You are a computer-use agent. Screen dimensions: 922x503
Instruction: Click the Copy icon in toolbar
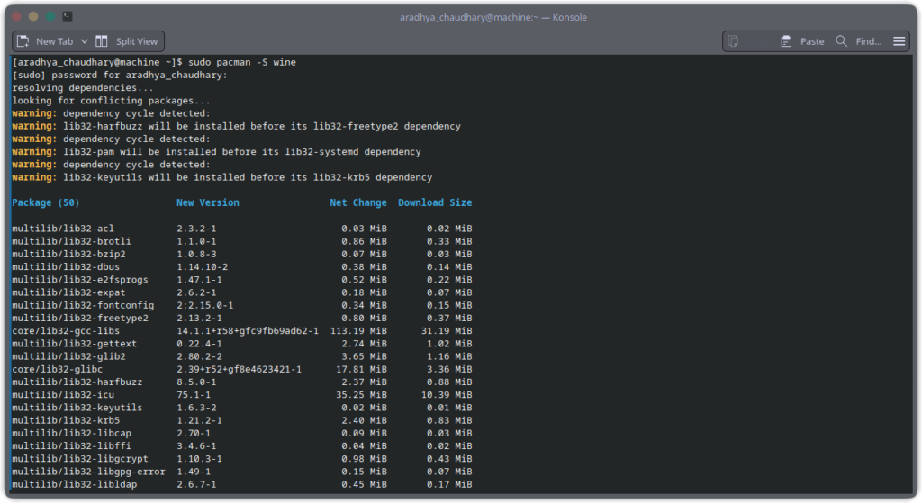(x=733, y=41)
